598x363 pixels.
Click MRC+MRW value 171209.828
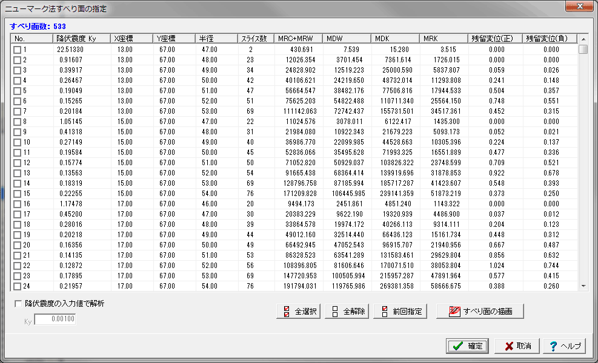300,194
